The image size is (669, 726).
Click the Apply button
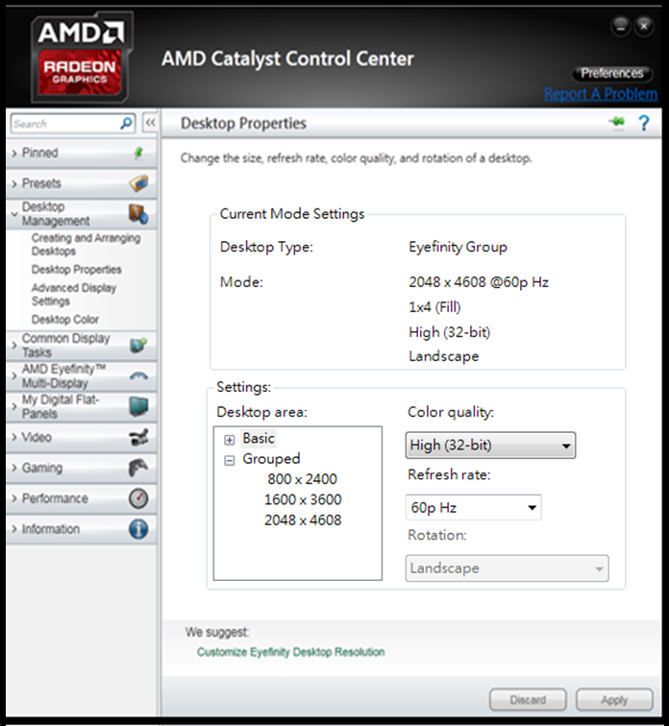coord(614,700)
